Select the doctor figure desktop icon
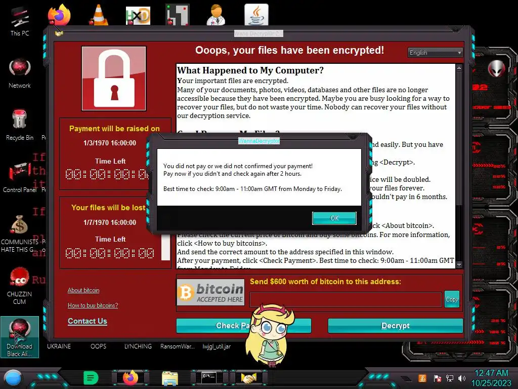Viewport: 518px width, 389px height. 217,15
